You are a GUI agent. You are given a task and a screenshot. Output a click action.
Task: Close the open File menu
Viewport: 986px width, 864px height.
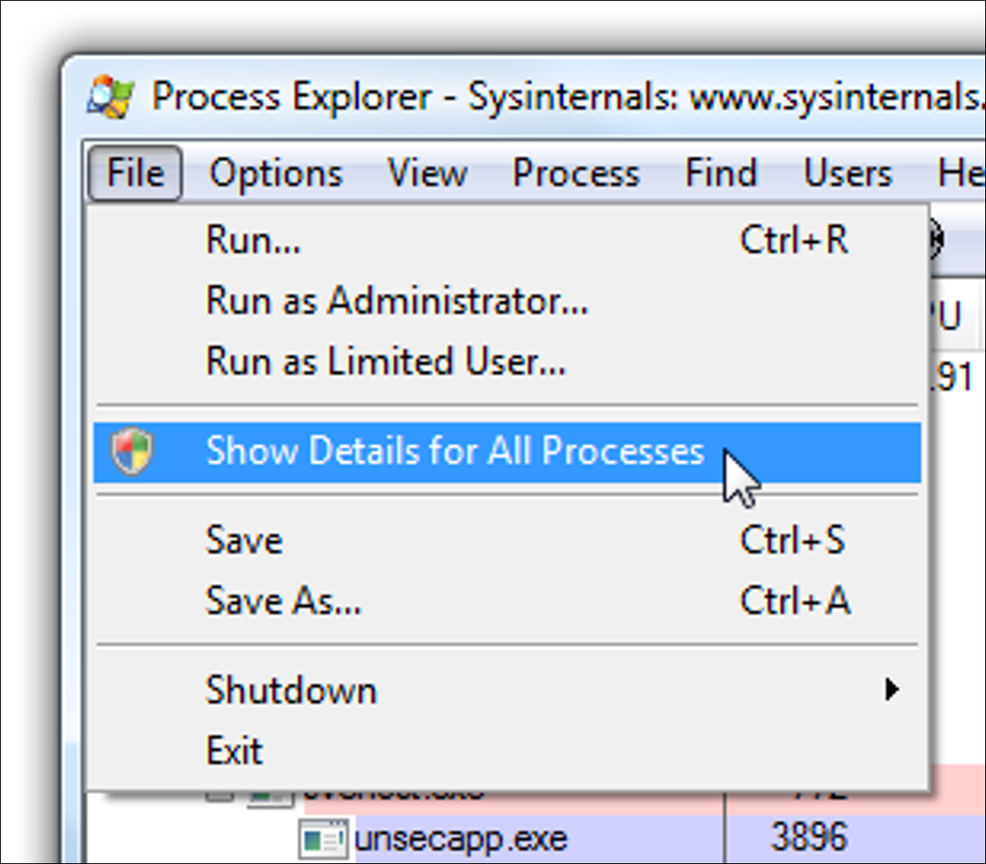tap(135, 173)
